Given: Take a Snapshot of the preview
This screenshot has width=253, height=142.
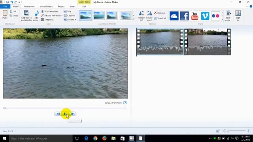Looking at the screenshot, I should tap(47, 20).
